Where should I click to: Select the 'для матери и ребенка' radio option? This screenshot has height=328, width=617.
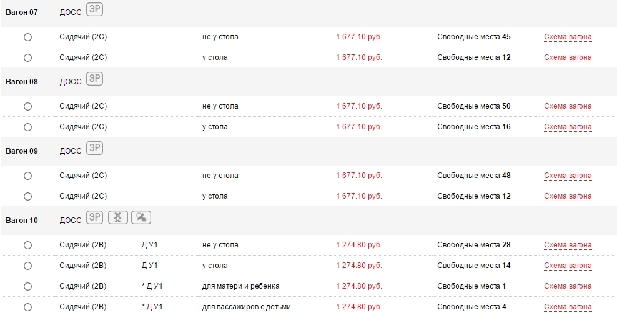tap(27, 286)
